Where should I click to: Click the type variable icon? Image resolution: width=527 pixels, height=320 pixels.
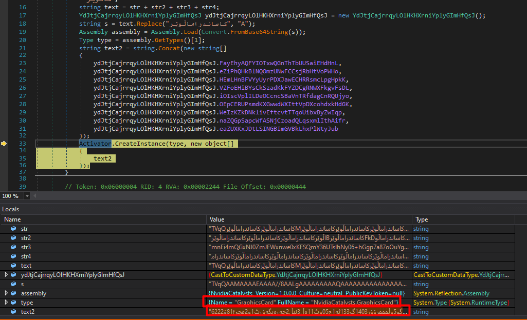coord(13,303)
